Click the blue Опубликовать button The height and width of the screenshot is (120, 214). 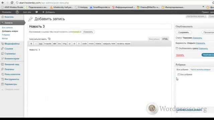208,55
